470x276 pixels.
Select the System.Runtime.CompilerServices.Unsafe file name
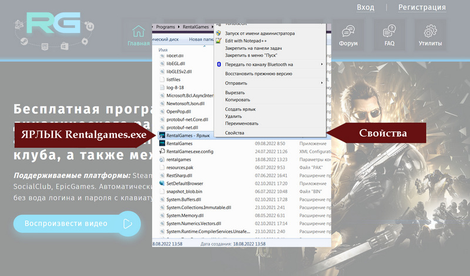coord(209,231)
